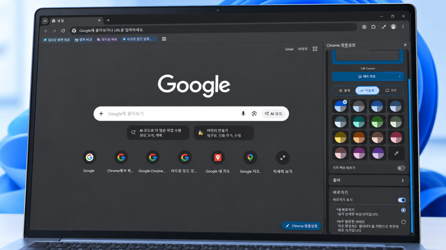Pick the bright green color swatch
446x250 pixels.
coord(378,122)
